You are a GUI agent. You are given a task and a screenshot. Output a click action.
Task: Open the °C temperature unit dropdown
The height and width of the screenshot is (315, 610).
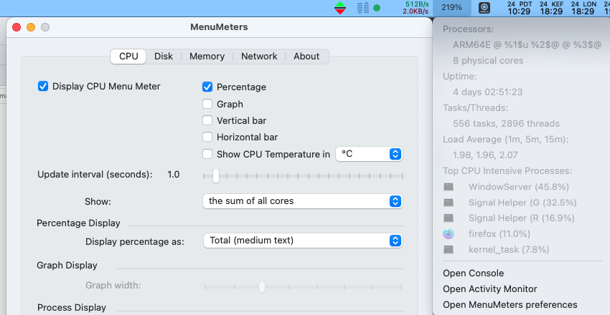click(x=369, y=154)
